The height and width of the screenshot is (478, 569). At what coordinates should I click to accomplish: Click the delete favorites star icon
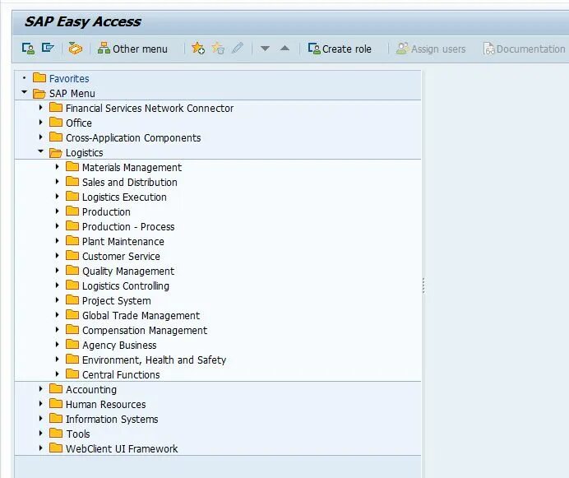click(x=218, y=48)
